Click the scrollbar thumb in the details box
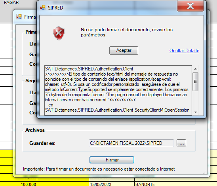Image resolution: width=217 pixels, height=186 pixels. (x=195, y=82)
